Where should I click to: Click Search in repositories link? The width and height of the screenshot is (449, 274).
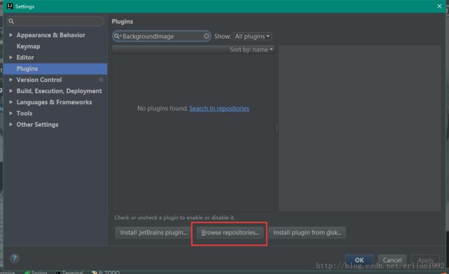click(x=219, y=108)
